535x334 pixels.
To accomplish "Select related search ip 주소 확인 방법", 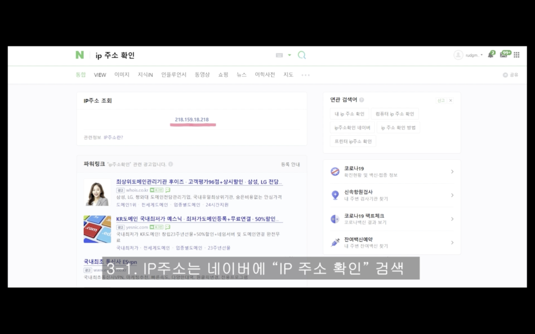I will (398, 127).
